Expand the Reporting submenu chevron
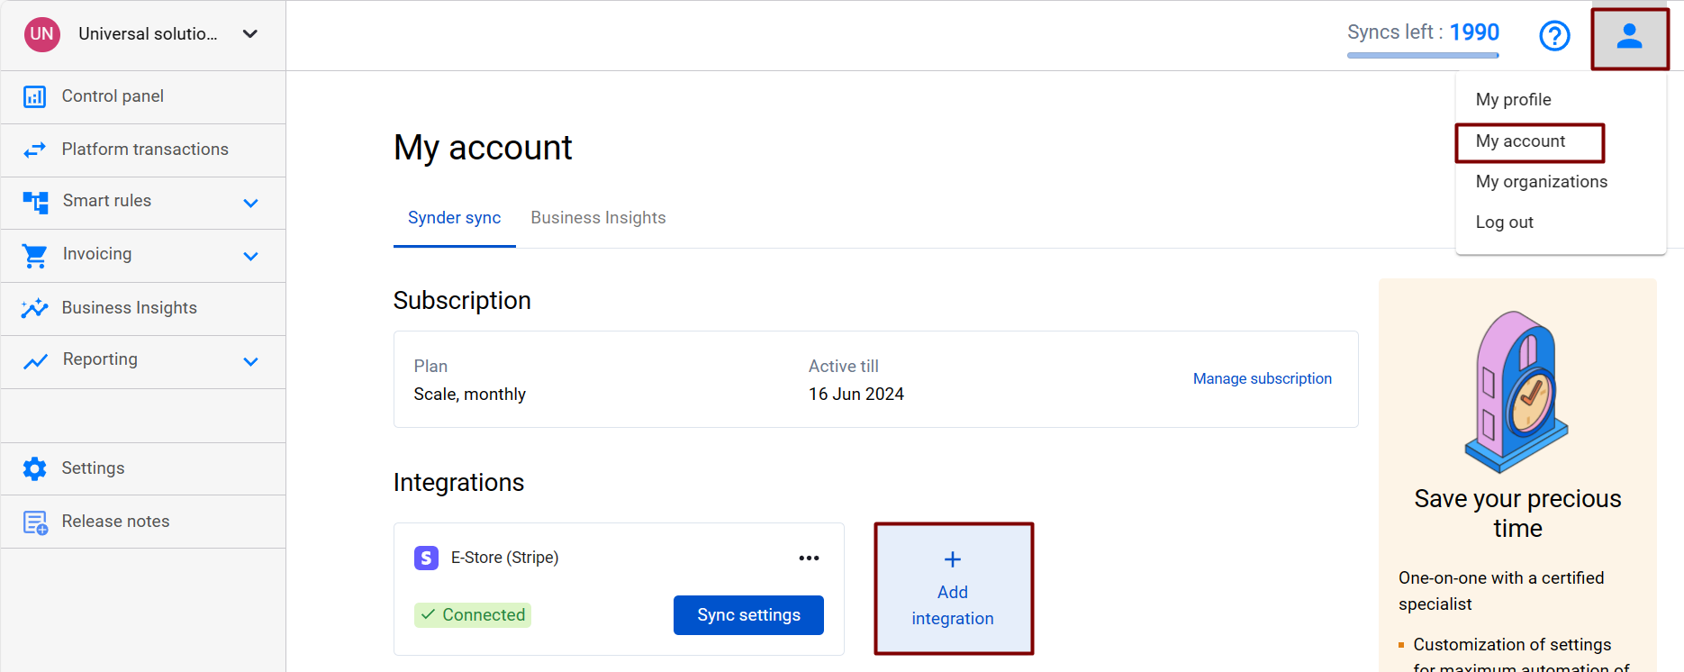Viewport: 1684px width, 672px height. (x=250, y=361)
